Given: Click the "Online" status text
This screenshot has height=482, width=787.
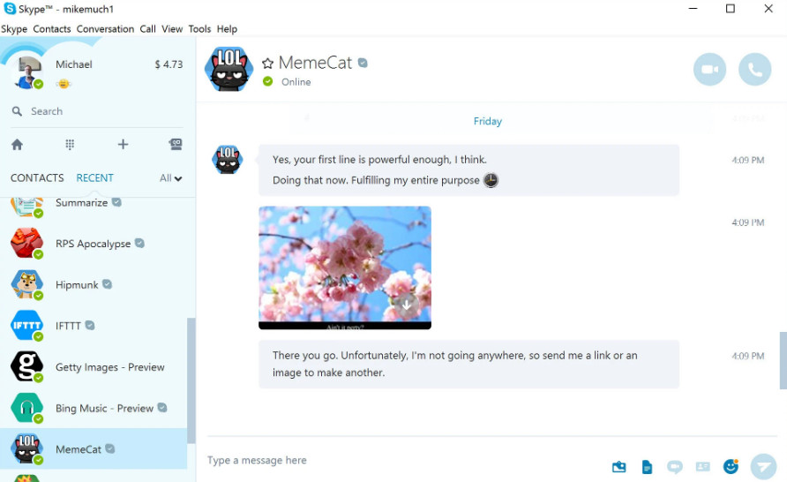Looking at the screenshot, I should pos(296,82).
